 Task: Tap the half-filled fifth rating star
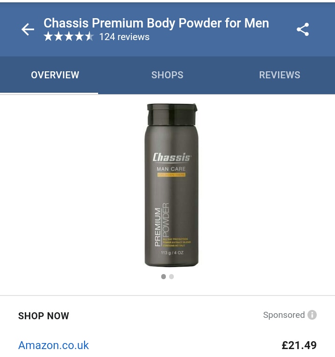89,36
